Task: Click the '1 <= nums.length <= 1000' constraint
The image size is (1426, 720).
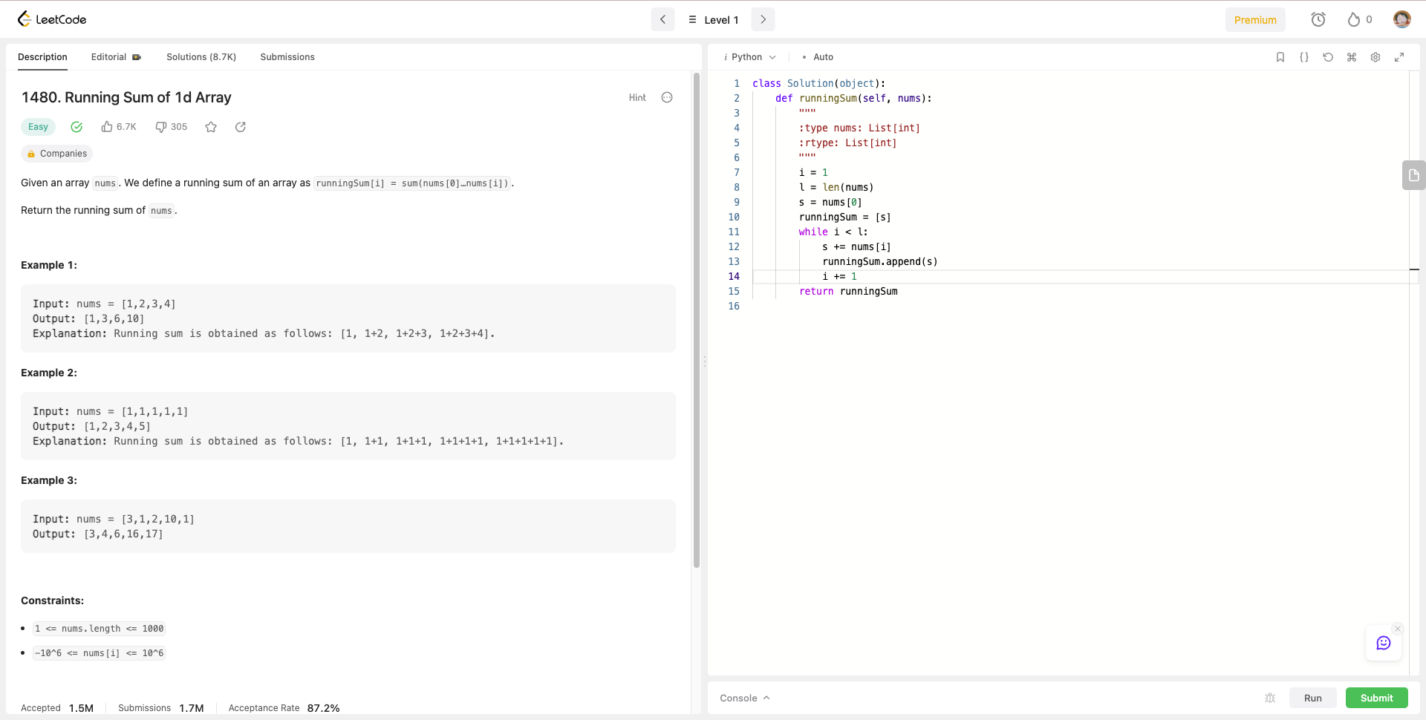Action: click(x=100, y=629)
